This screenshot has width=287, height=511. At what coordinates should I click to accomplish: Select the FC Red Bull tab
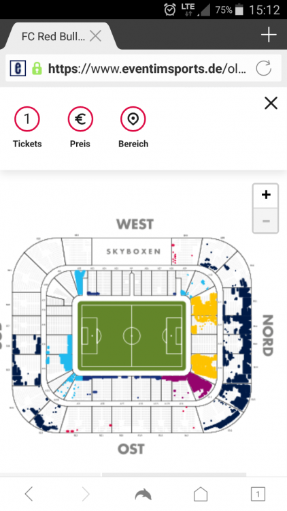[54, 36]
